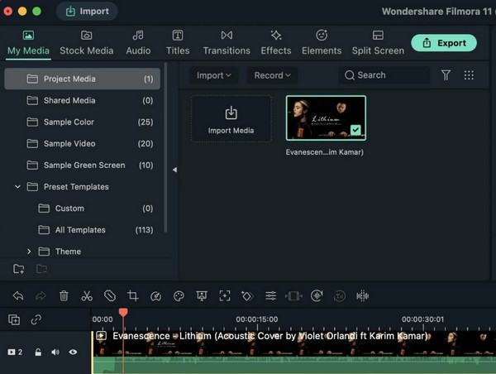This screenshot has width=496, height=374.
Task: Delete the selected clip with trash icon
Action: pyautogui.click(x=64, y=296)
